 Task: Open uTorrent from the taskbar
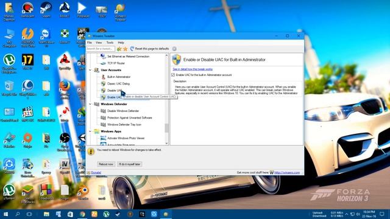tap(106, 214)
